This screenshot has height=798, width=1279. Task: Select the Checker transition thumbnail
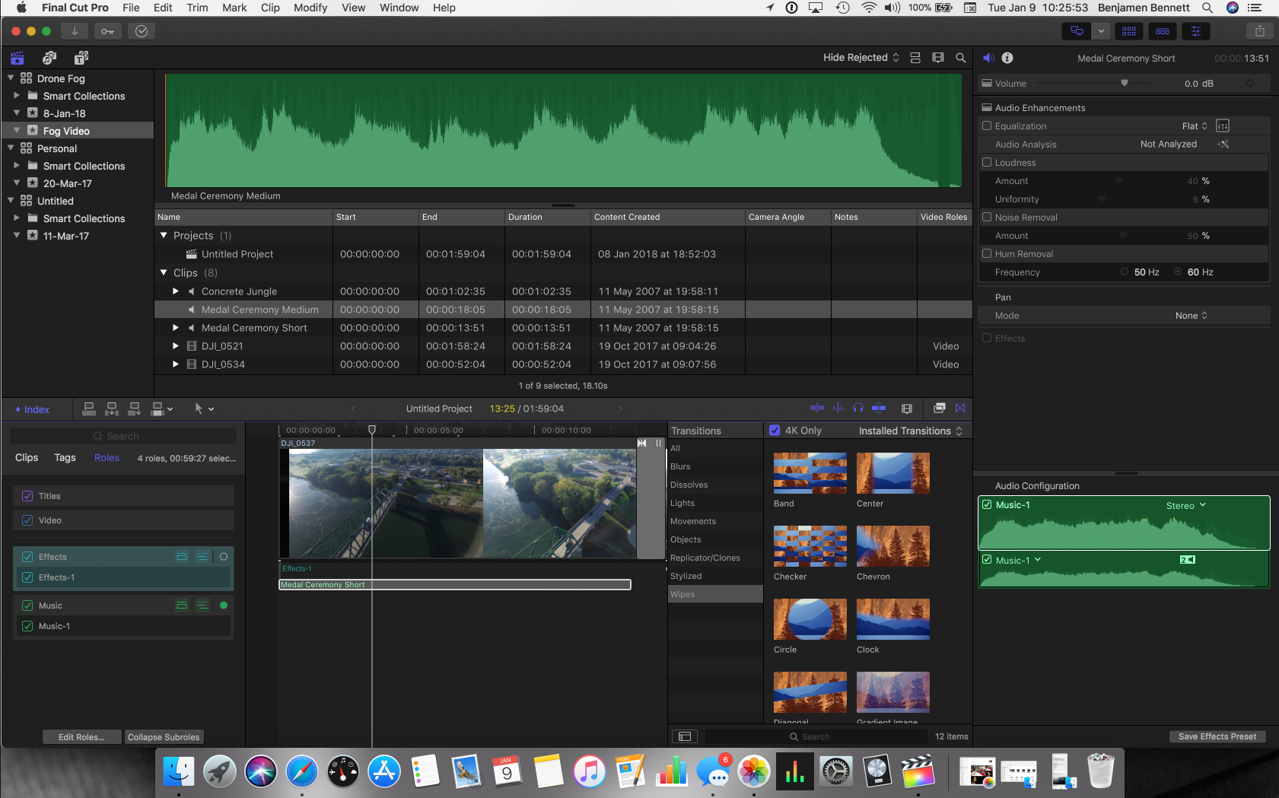[810, 546]
